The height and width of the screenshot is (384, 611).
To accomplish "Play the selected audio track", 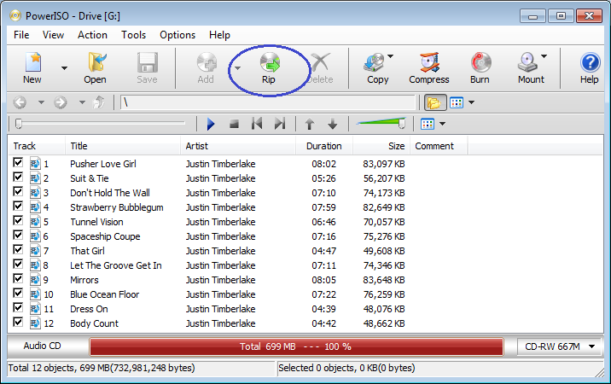I will (x=211, y=124).
